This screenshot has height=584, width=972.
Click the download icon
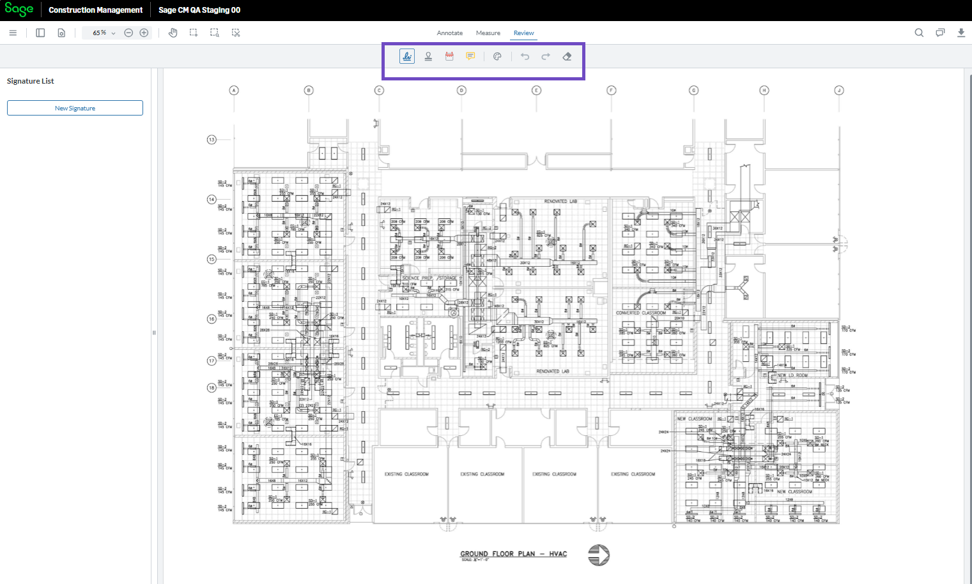tap(960, 33)
